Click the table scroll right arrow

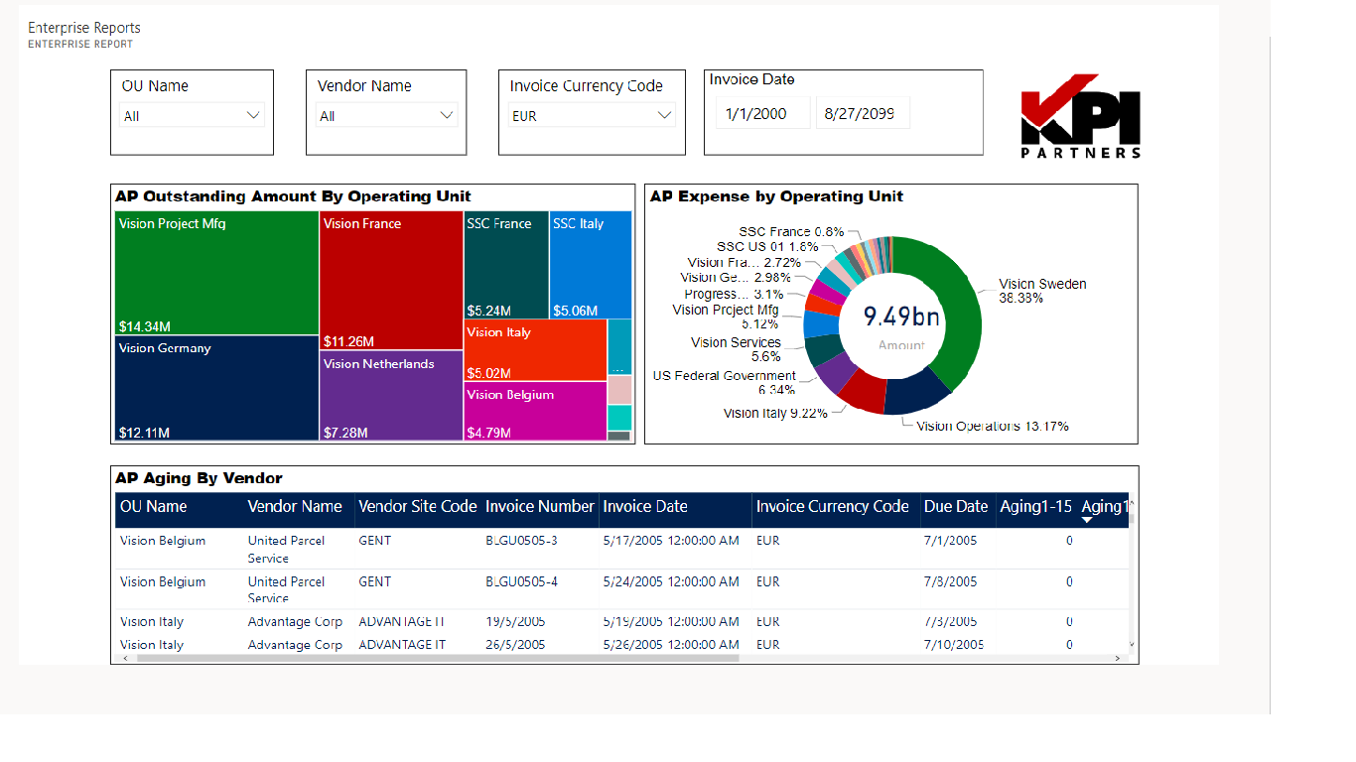[1117, 658]
